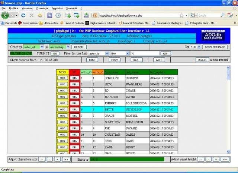Click the bookmarks star toolbar icon
This screenshot has width=238, height=173.
click(x=49, y=15)
